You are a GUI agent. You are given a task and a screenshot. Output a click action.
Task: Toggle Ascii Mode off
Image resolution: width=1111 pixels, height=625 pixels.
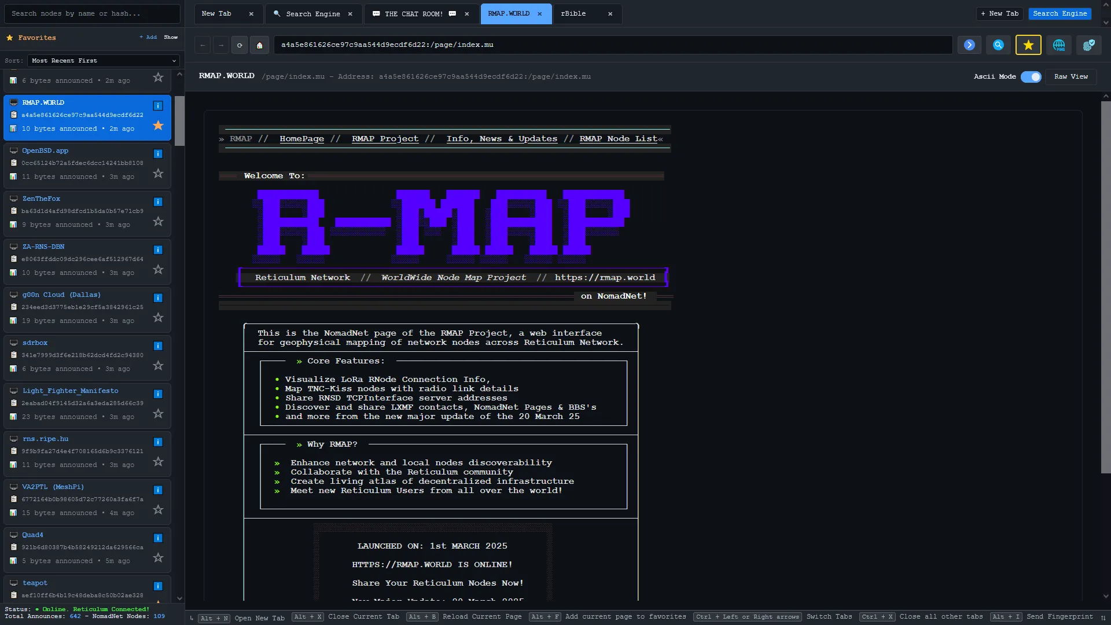pyautogui.click(x=1031, y=76)
